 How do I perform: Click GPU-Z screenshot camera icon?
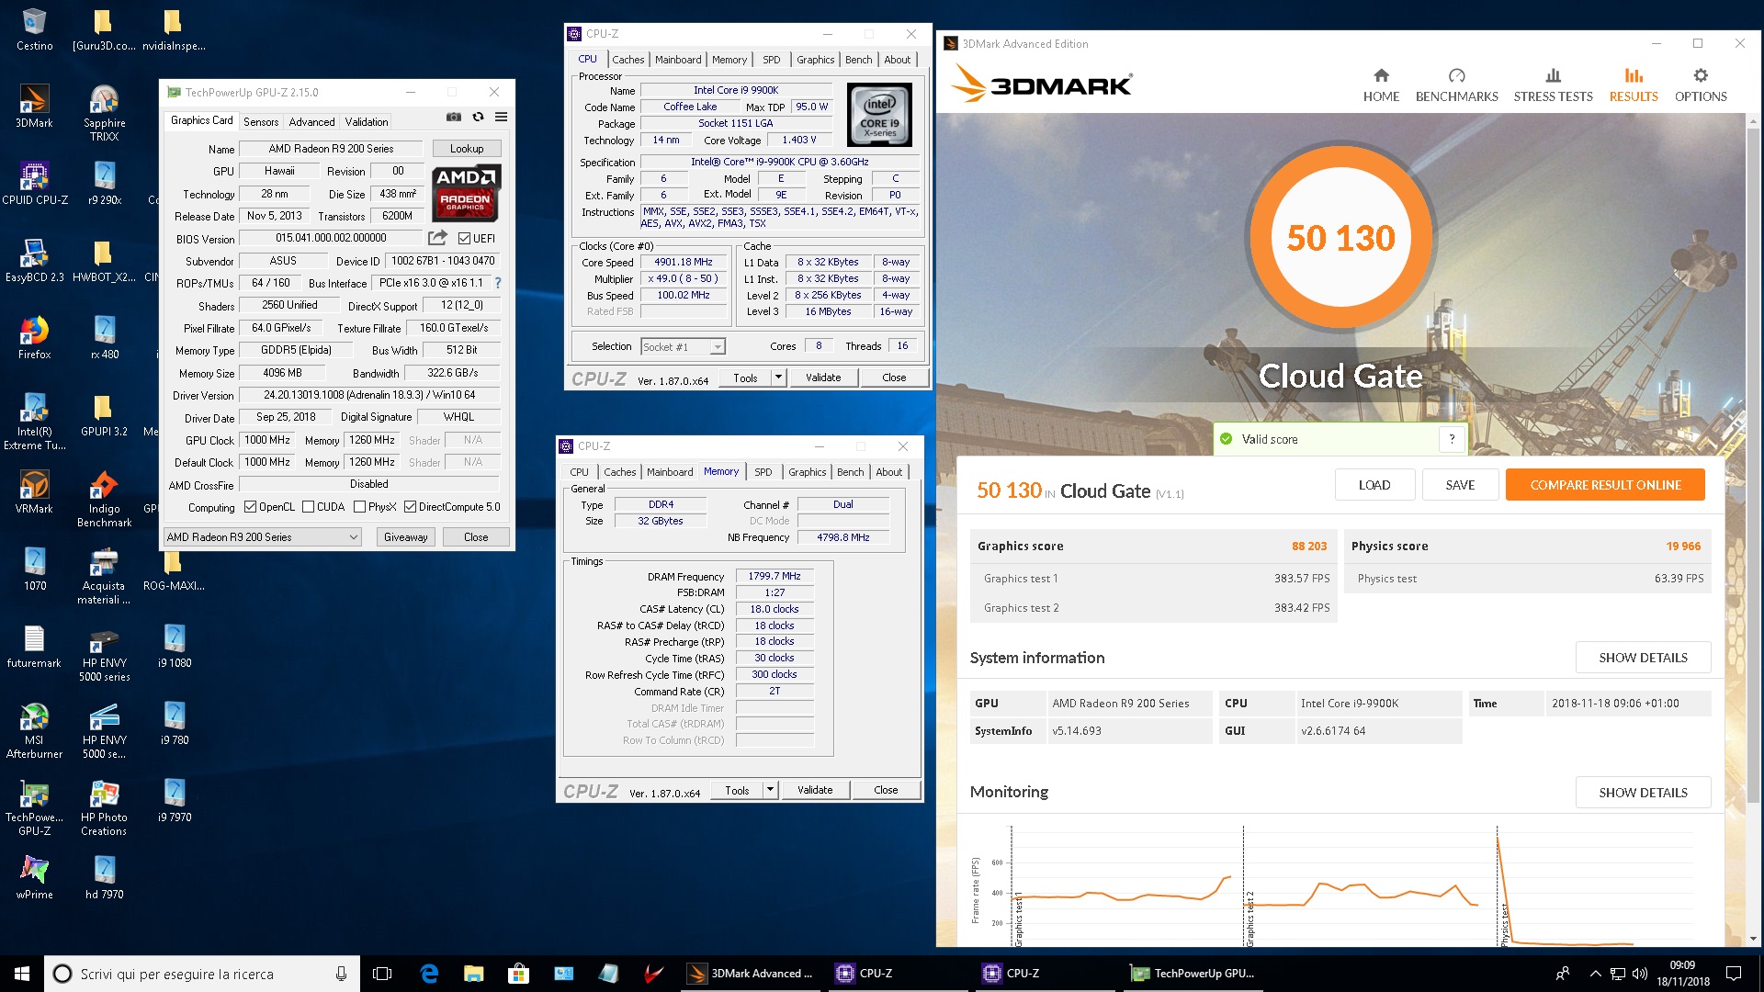tap(454, 117)
